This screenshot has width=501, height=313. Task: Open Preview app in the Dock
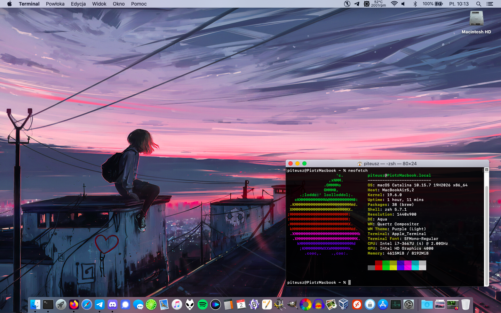pyautogui.click(x=331, y=305)
